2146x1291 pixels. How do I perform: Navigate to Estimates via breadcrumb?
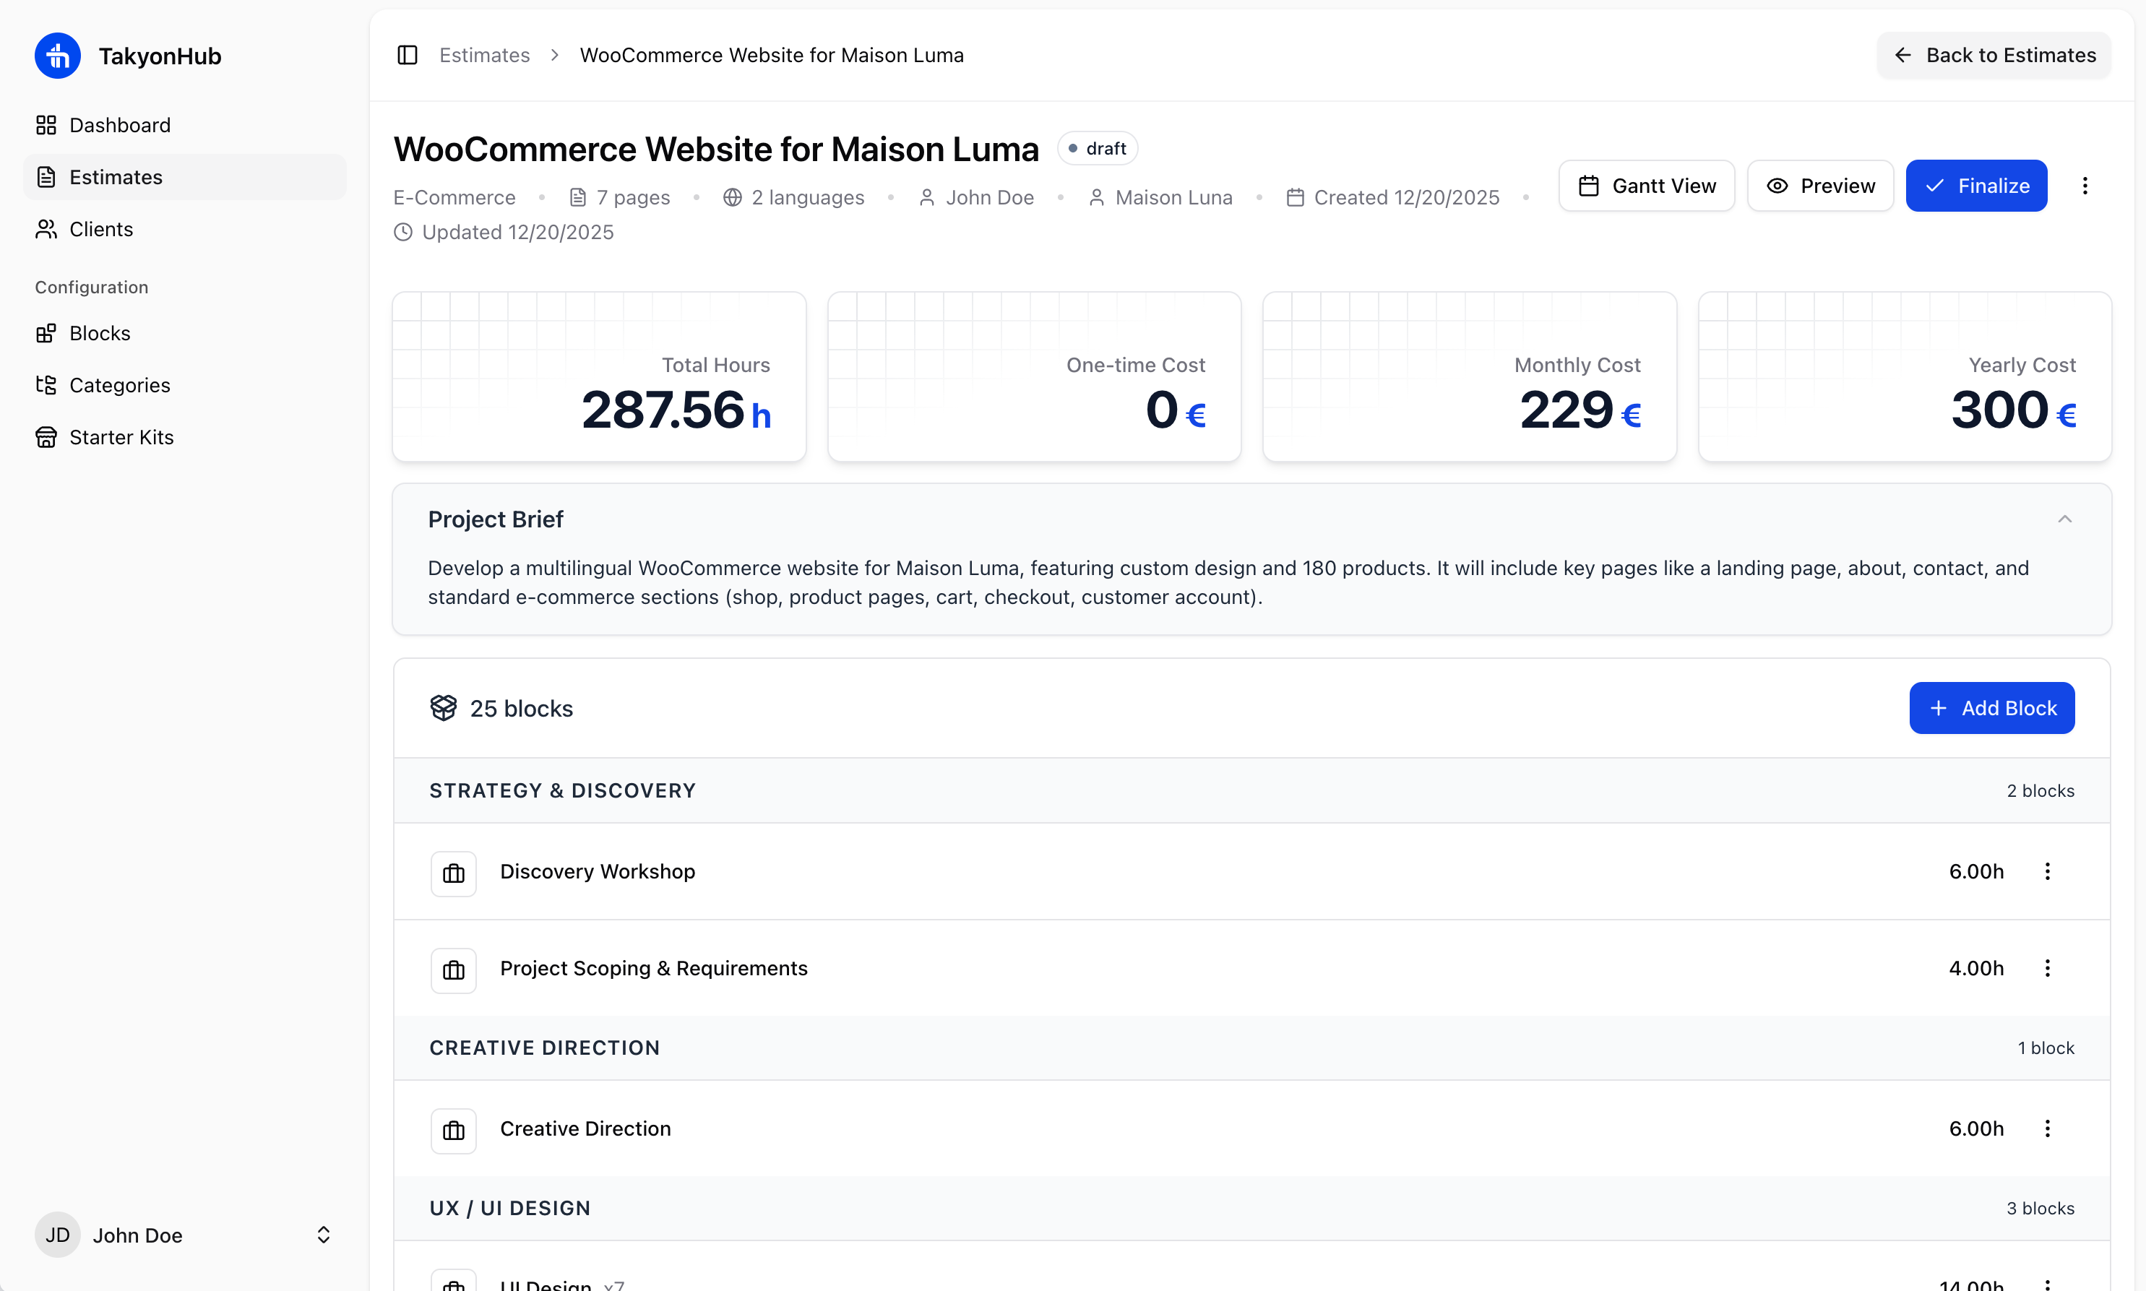click(x=485, y=55)
